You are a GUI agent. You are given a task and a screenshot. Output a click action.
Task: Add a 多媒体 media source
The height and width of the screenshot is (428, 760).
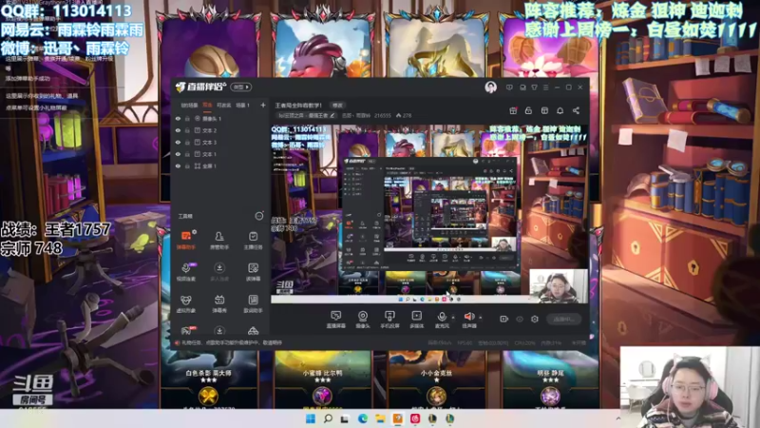417,320
